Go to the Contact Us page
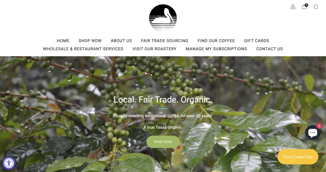Viewport: 326px width, 172px height. tap(269, 49)
